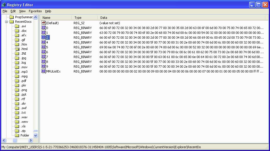Click binary icon of value 5
Image resolution: width=270 pixels, height=151 pixels.
click(44, 47)
